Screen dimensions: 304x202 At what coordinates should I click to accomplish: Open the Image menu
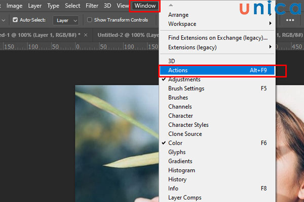14,6
